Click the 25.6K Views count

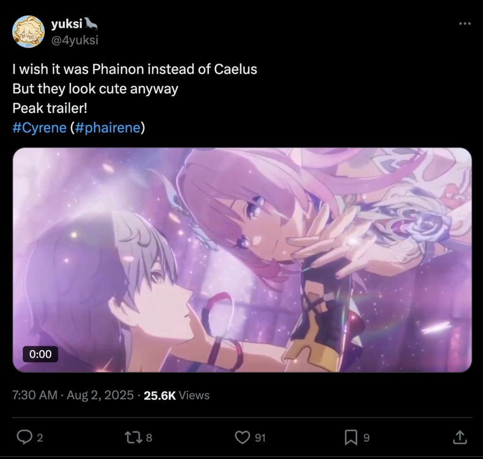[x=176, y=395]
